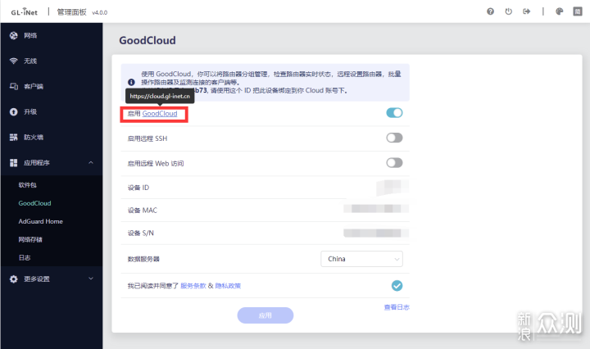
Task: Enable the remote SSH switch
Action: coord(394,138)
